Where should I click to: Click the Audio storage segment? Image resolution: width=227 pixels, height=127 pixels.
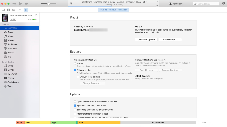(x=20, y=122)
